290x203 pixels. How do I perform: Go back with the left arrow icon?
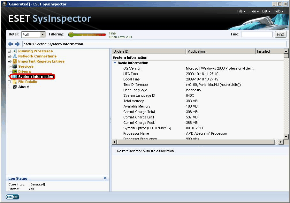tap(11, 44)
